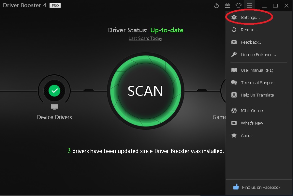Screen dimensions: 293x196
Task: Click the What's New badge icon
Action: pyautogui.click(x=234, y=123)
